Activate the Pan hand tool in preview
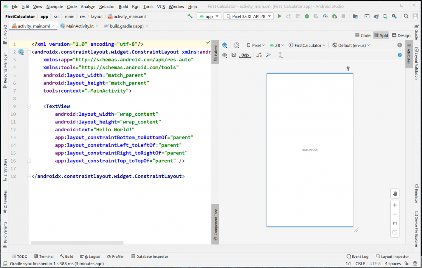 395,193
